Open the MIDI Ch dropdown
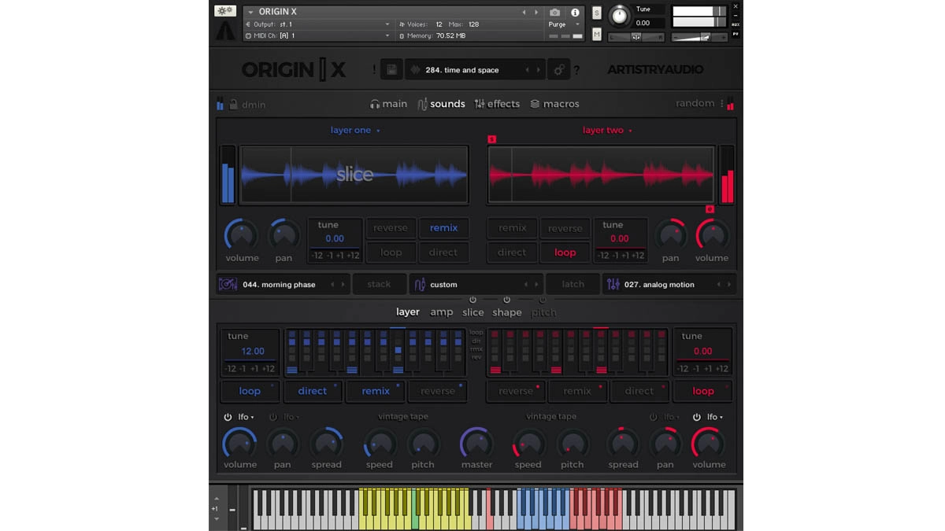 (x=318, y=35)
